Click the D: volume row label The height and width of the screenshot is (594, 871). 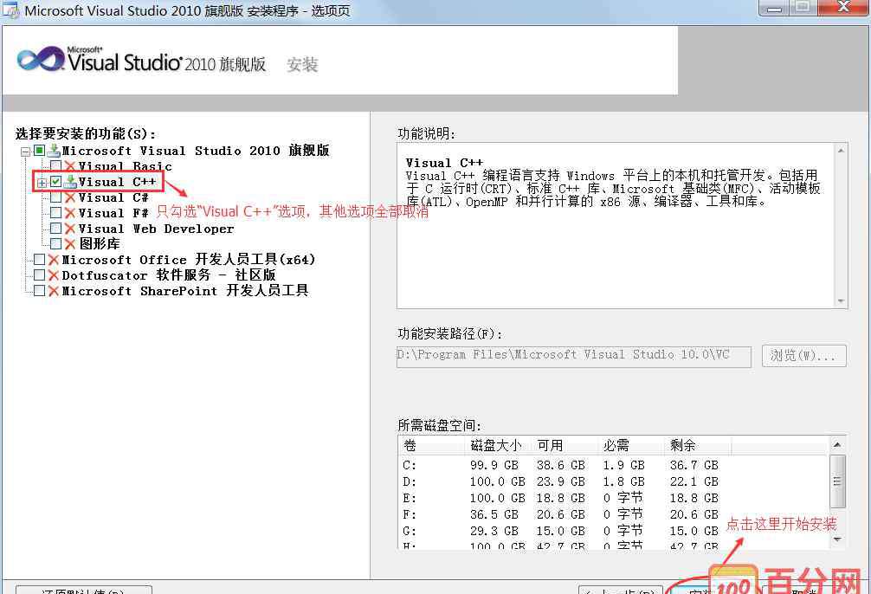pos(410,481)
